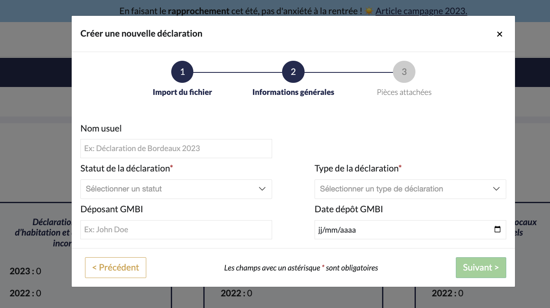Click into the 'Déposant GMBI' text field
550x308 pixels.
pos(176,230)
